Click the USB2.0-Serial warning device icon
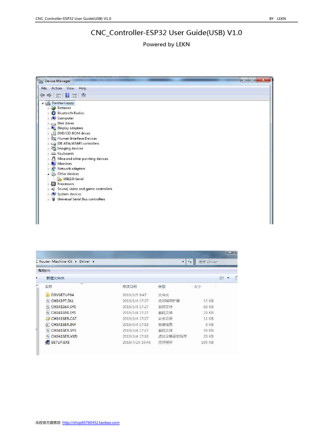 click(x=59, y=179)
